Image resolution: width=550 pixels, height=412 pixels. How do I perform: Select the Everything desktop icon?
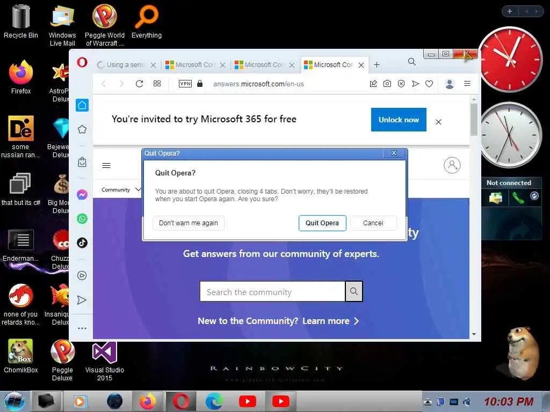coord(147,21)
